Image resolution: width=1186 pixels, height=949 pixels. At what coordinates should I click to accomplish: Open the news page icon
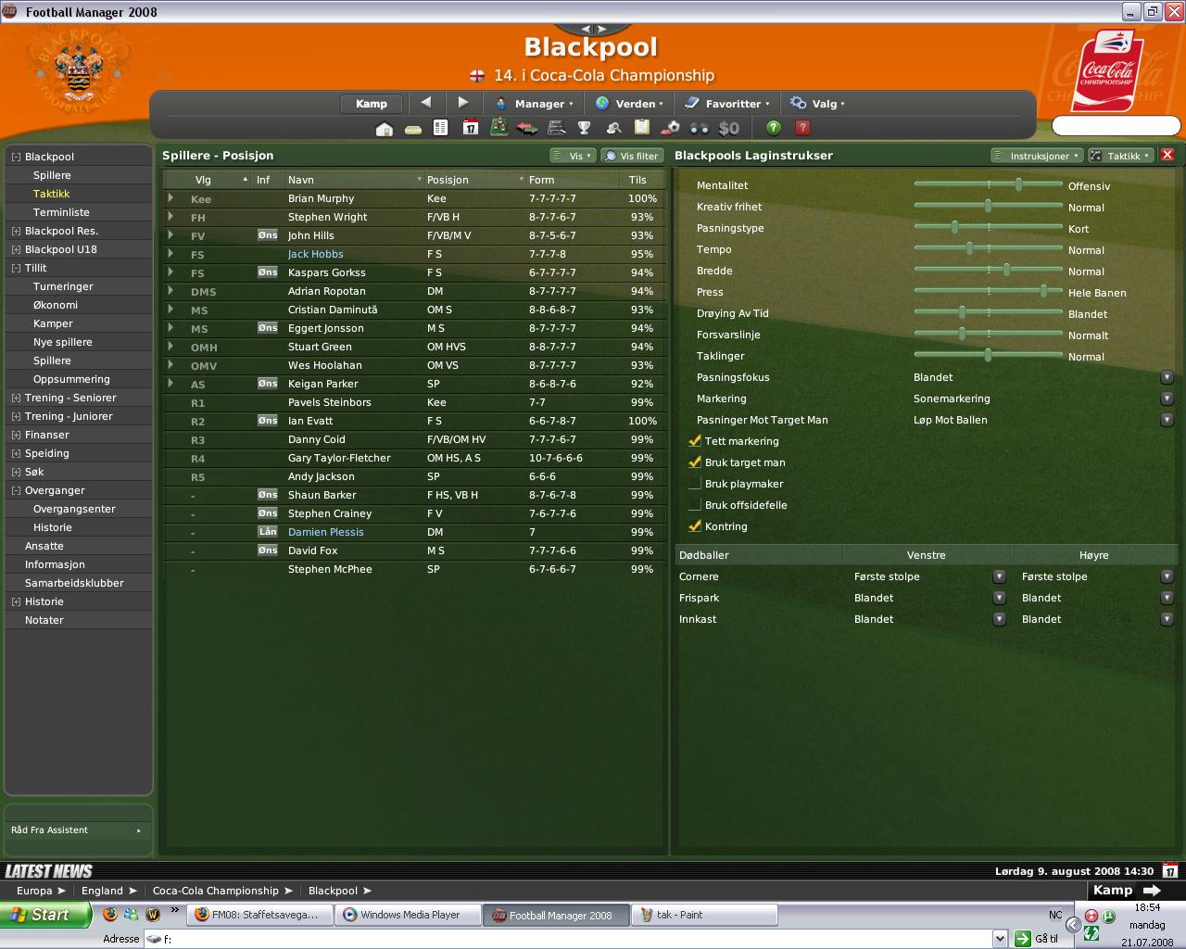click(441, 128)
